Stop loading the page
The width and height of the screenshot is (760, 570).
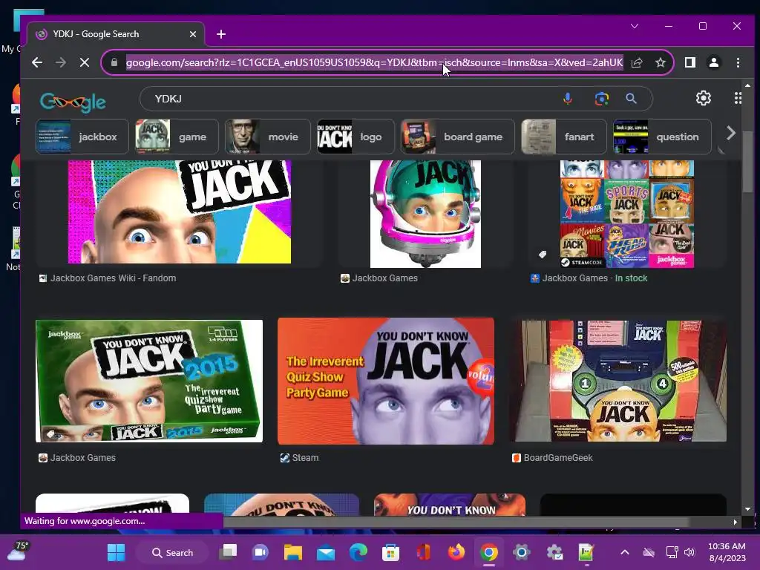click(85, 62)
